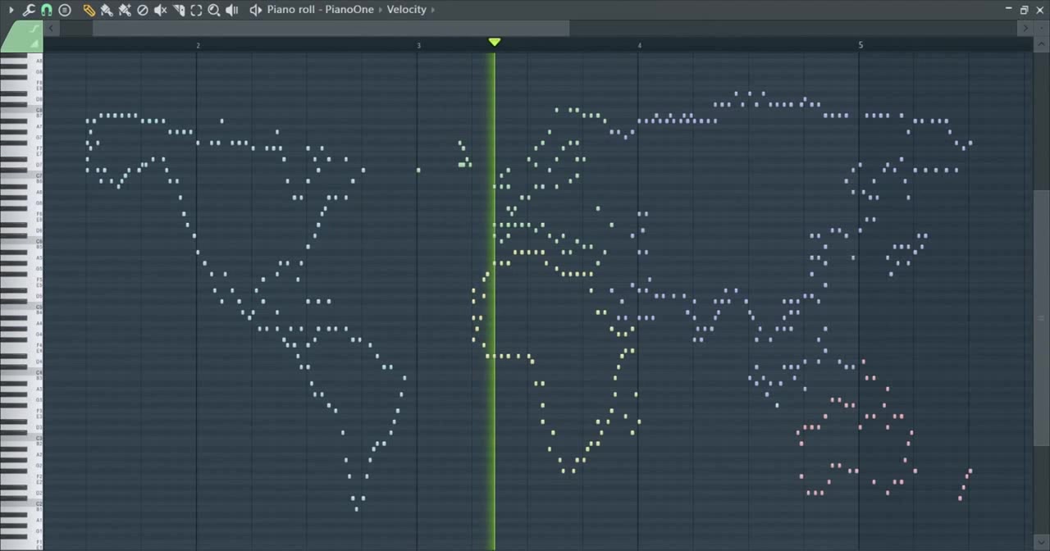Click the horizontal scrollbar thumb

tap(331, 29)
